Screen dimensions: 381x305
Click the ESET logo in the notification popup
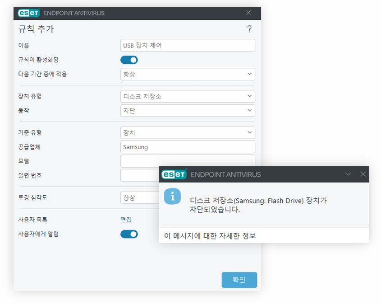(174, 174)
